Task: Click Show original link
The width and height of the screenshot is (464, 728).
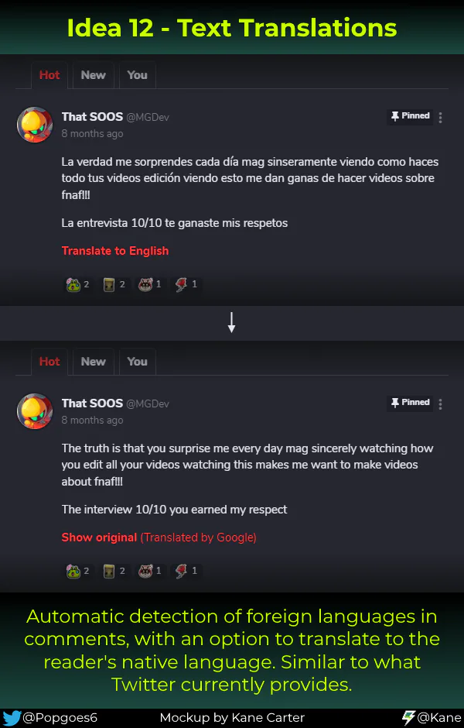Action: pos(99,537)
